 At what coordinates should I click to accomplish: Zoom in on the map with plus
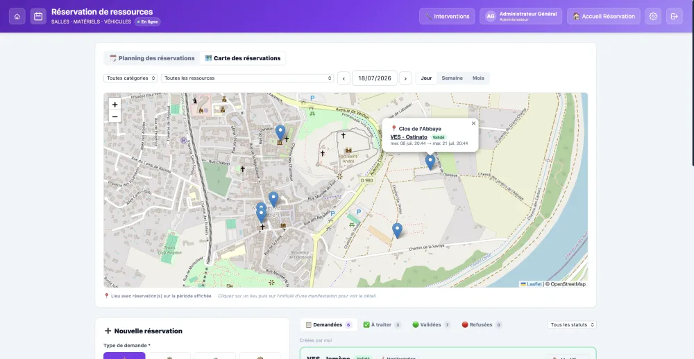115,105
